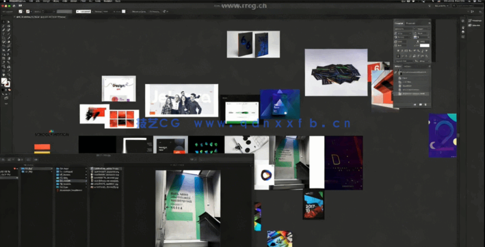The image size is (485, 247).
Task: Select the Selection tool in toolbar
Action: pyautogui.click(x=3, y=22)
